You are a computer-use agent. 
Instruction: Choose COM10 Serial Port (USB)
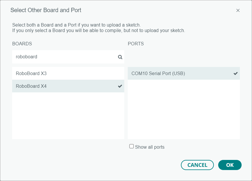pos(184,73)
